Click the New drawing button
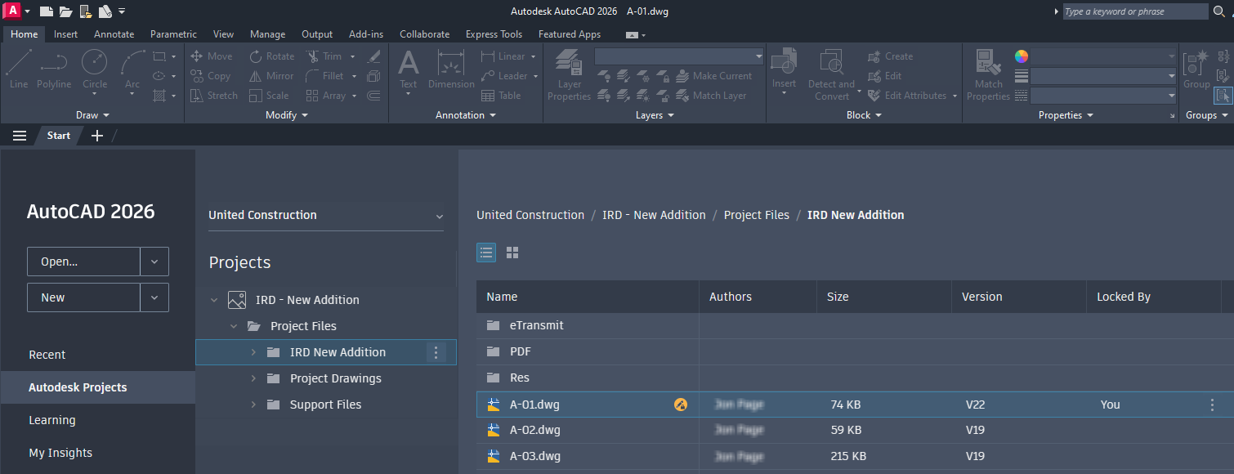This screenshot has height=474, width=1234. pos(84,297)
